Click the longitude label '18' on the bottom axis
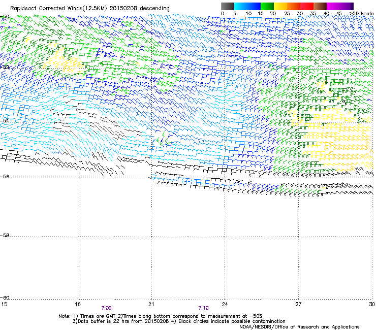376x330 pixels. coord(78,304)
